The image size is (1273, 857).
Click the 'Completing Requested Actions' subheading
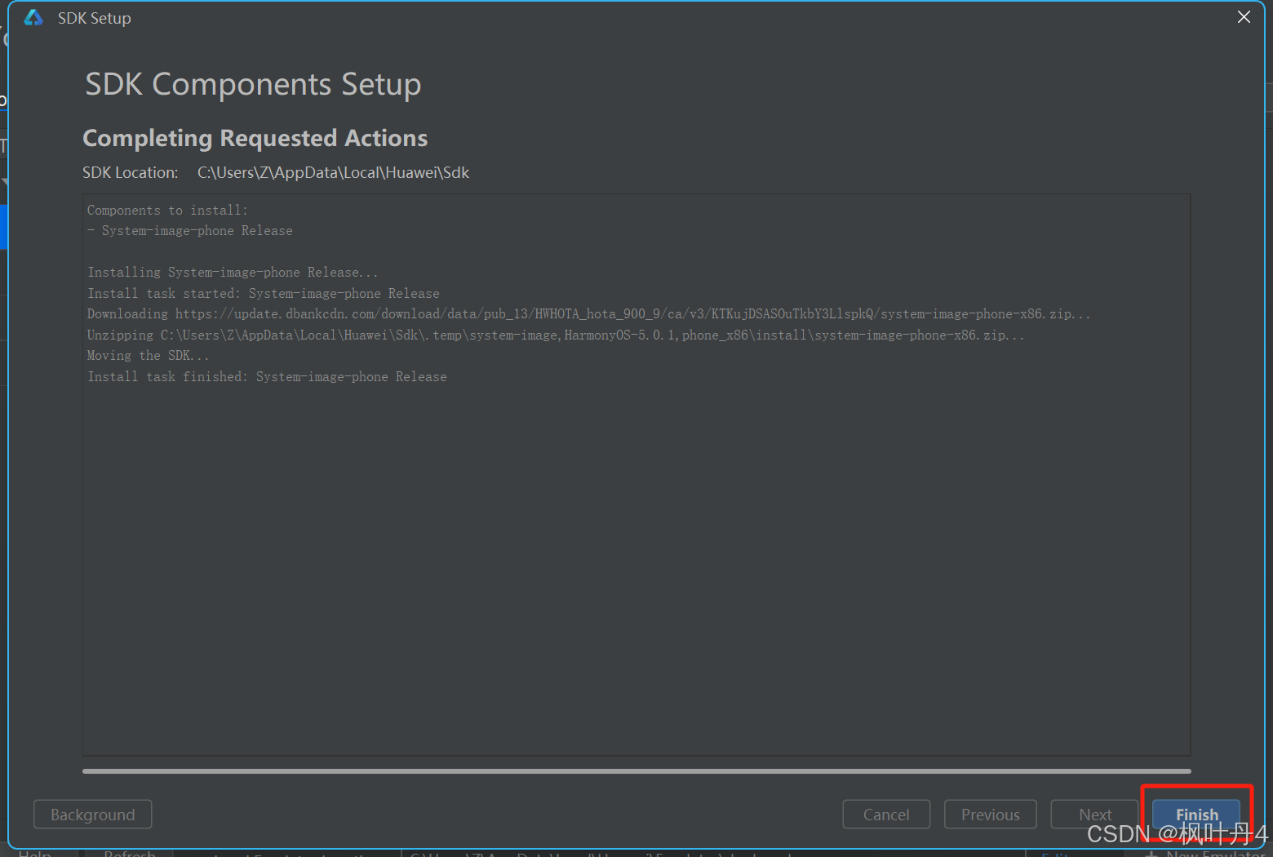click(x=255, y=139)
